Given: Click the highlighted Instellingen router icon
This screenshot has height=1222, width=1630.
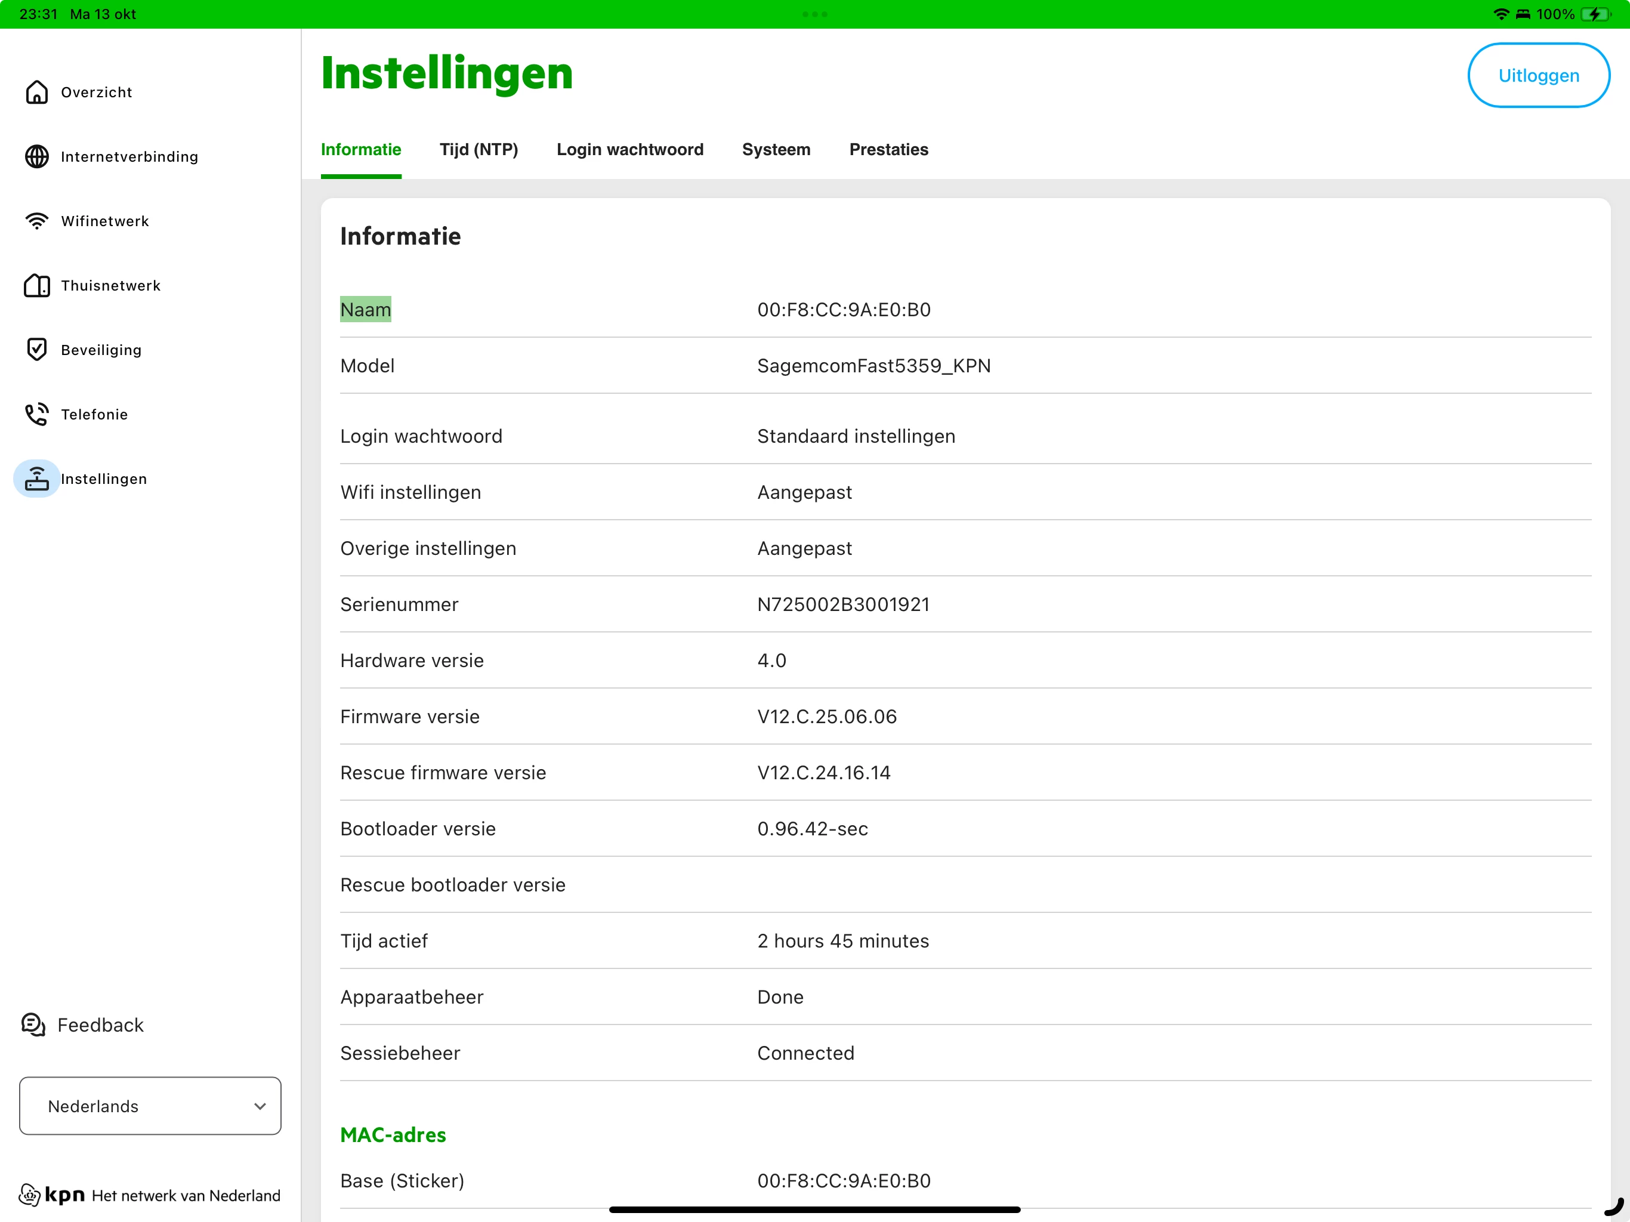Looking at the screenshot, I should click(37, 479).
